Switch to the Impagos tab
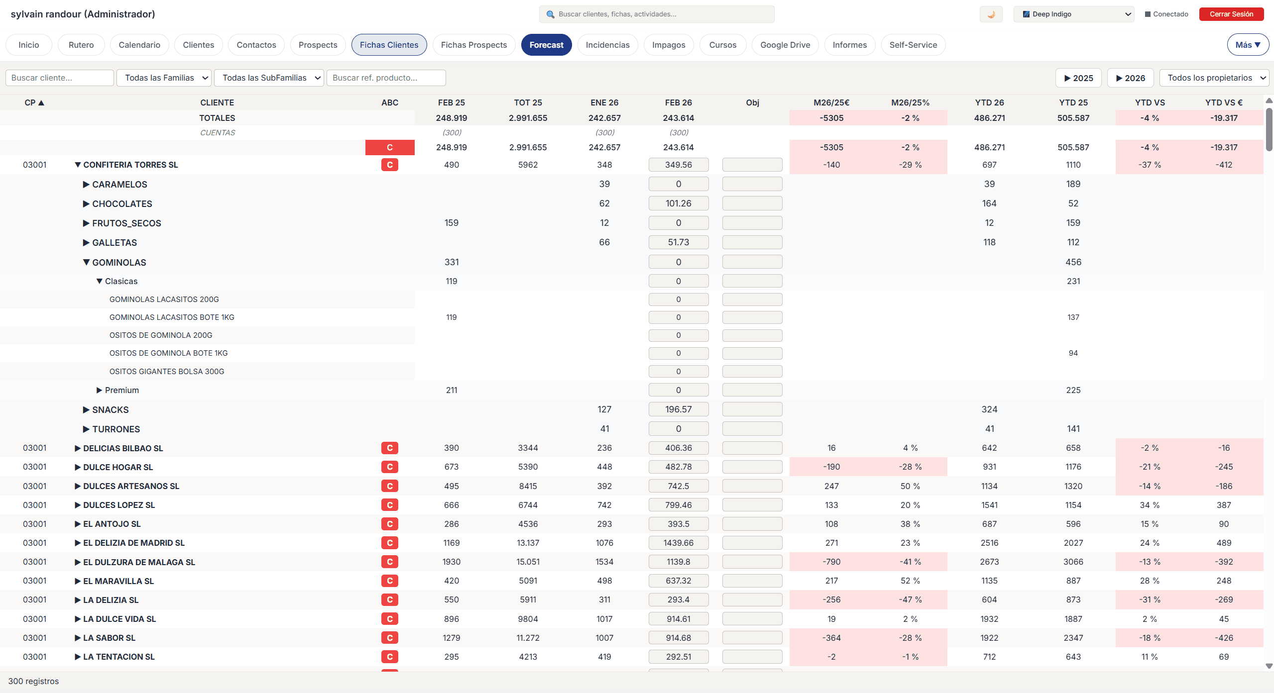The height and width of the screenshot is (693, 1274). coord(668,45)
